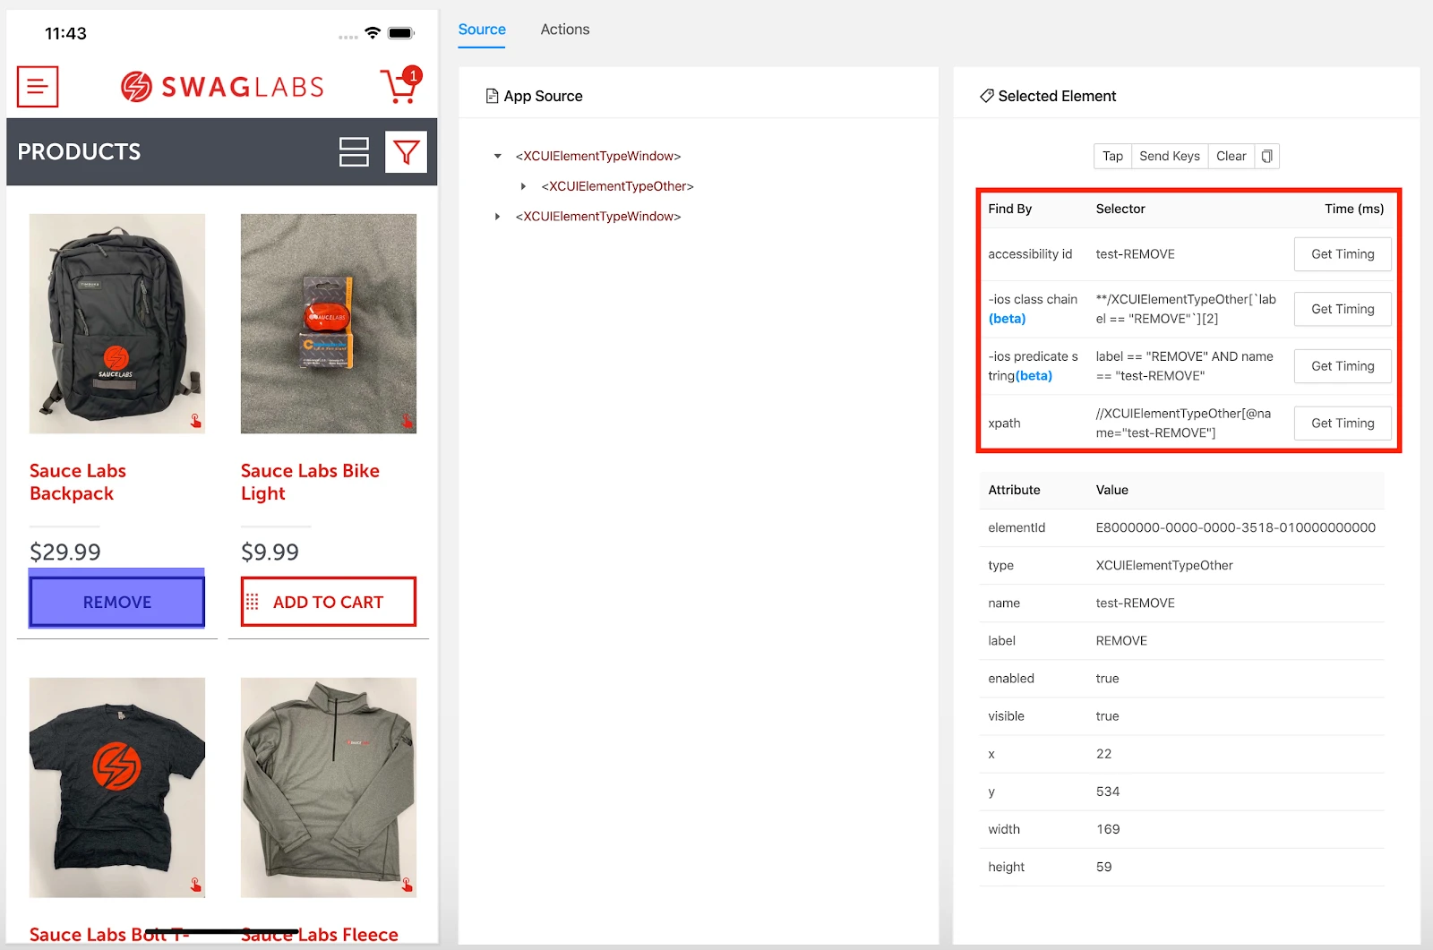
Task: Click the Tap button for selected element
Action: (x=1112, y=157)
